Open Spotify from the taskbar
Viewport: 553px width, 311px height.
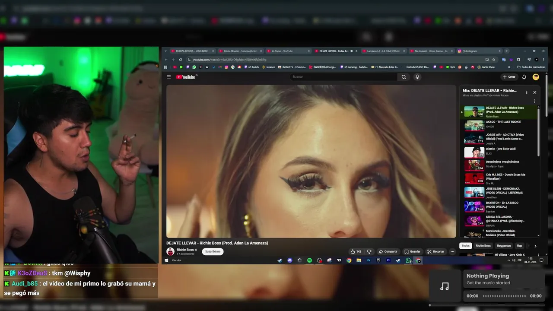[x=309, y=260]
